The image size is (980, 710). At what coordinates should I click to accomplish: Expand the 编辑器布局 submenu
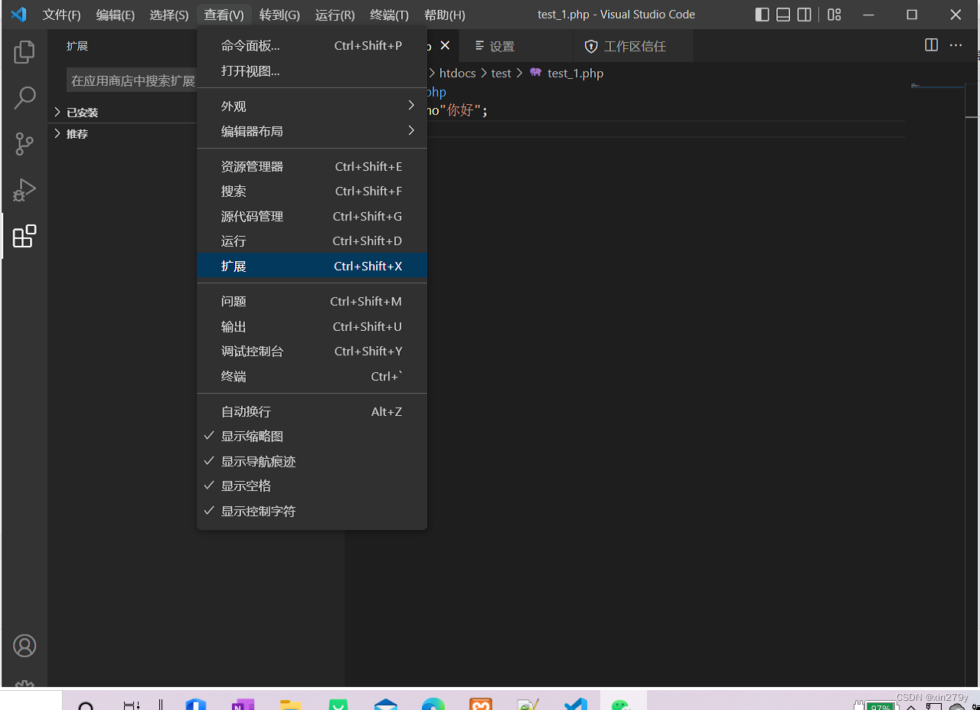tap(312, 131)
